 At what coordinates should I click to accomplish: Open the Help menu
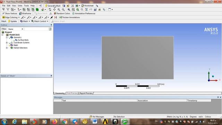(33, 6)
